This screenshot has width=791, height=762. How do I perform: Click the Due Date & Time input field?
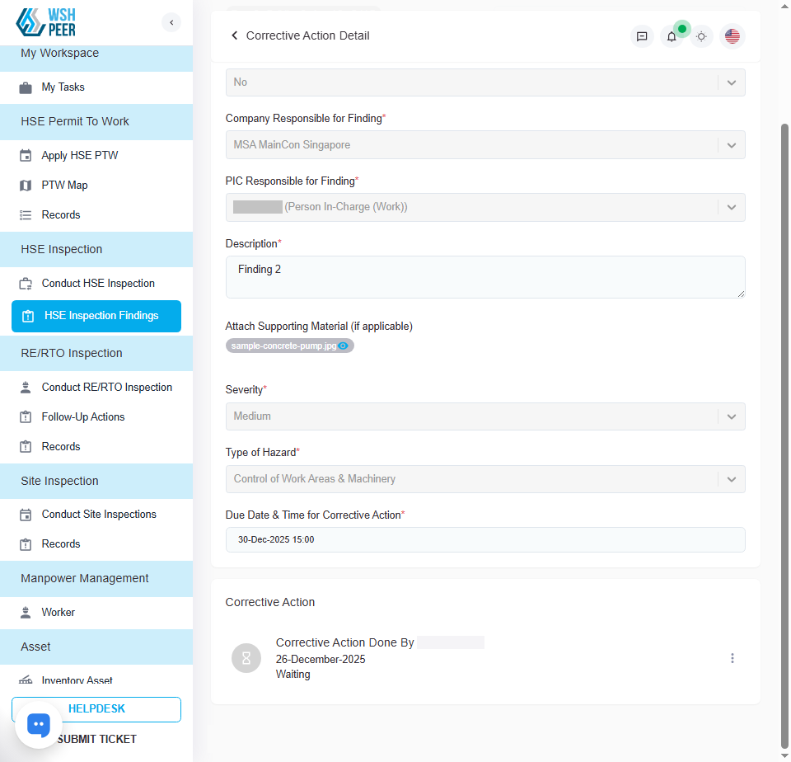tap(484, 539)
